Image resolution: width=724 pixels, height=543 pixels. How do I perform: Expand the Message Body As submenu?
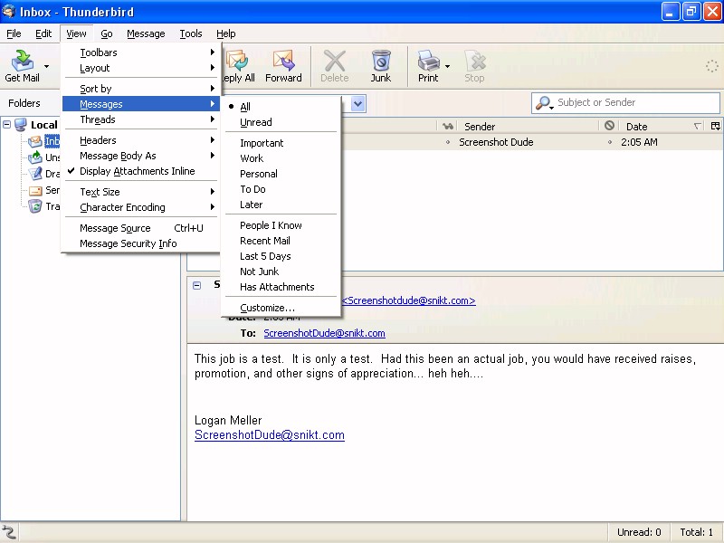pos(141,156)
